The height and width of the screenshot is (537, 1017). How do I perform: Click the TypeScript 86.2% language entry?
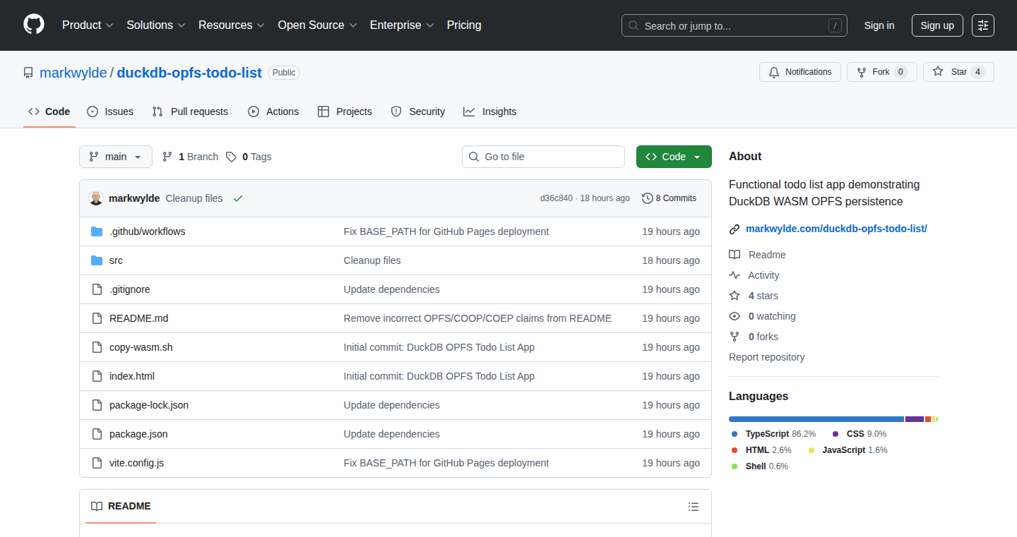click(774, 434)
